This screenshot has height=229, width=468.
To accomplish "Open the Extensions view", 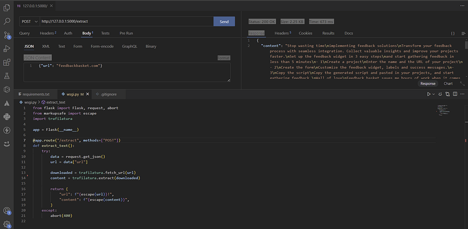I will pyautogui.click(x=7, y=62).
